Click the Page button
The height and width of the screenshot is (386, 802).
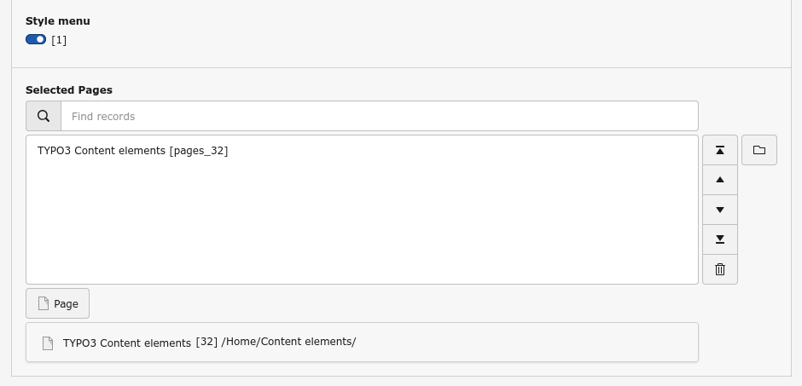pos(57,303)
